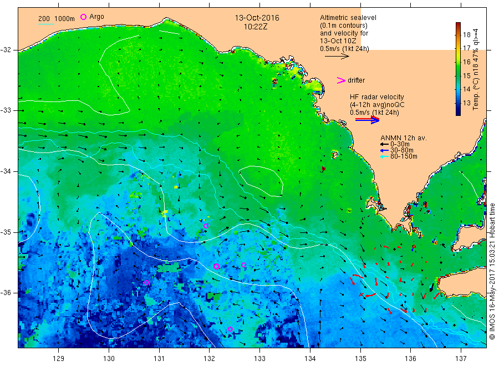Click the '80-150m' depth label
The image size is (499, 366).
tap(404, 156)
